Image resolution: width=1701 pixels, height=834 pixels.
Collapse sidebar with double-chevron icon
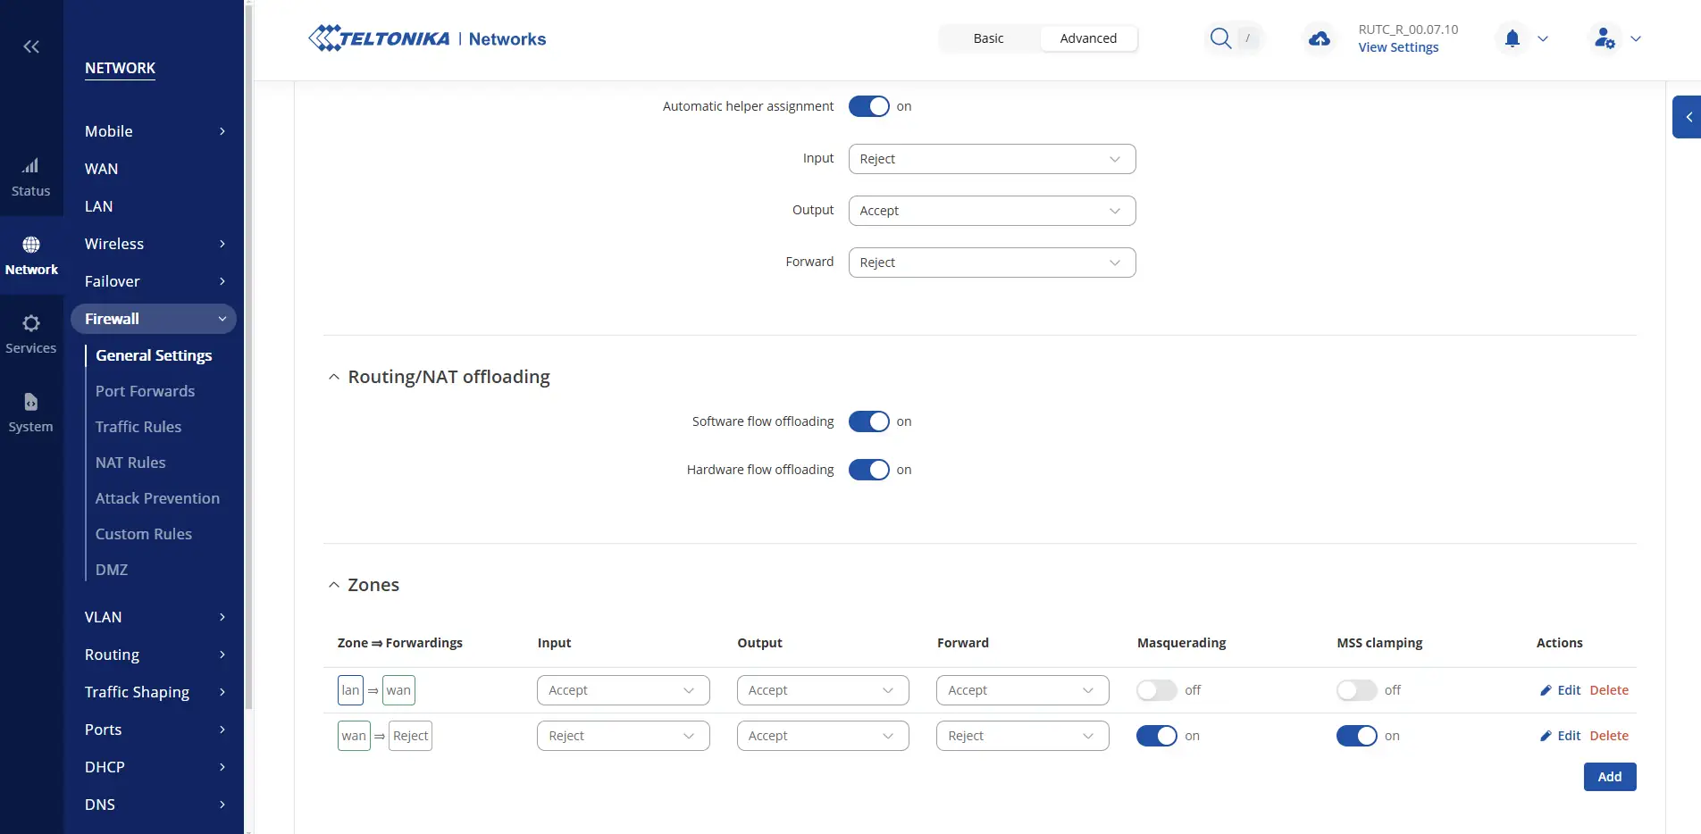pyautogui.click(x=31, y=46)
